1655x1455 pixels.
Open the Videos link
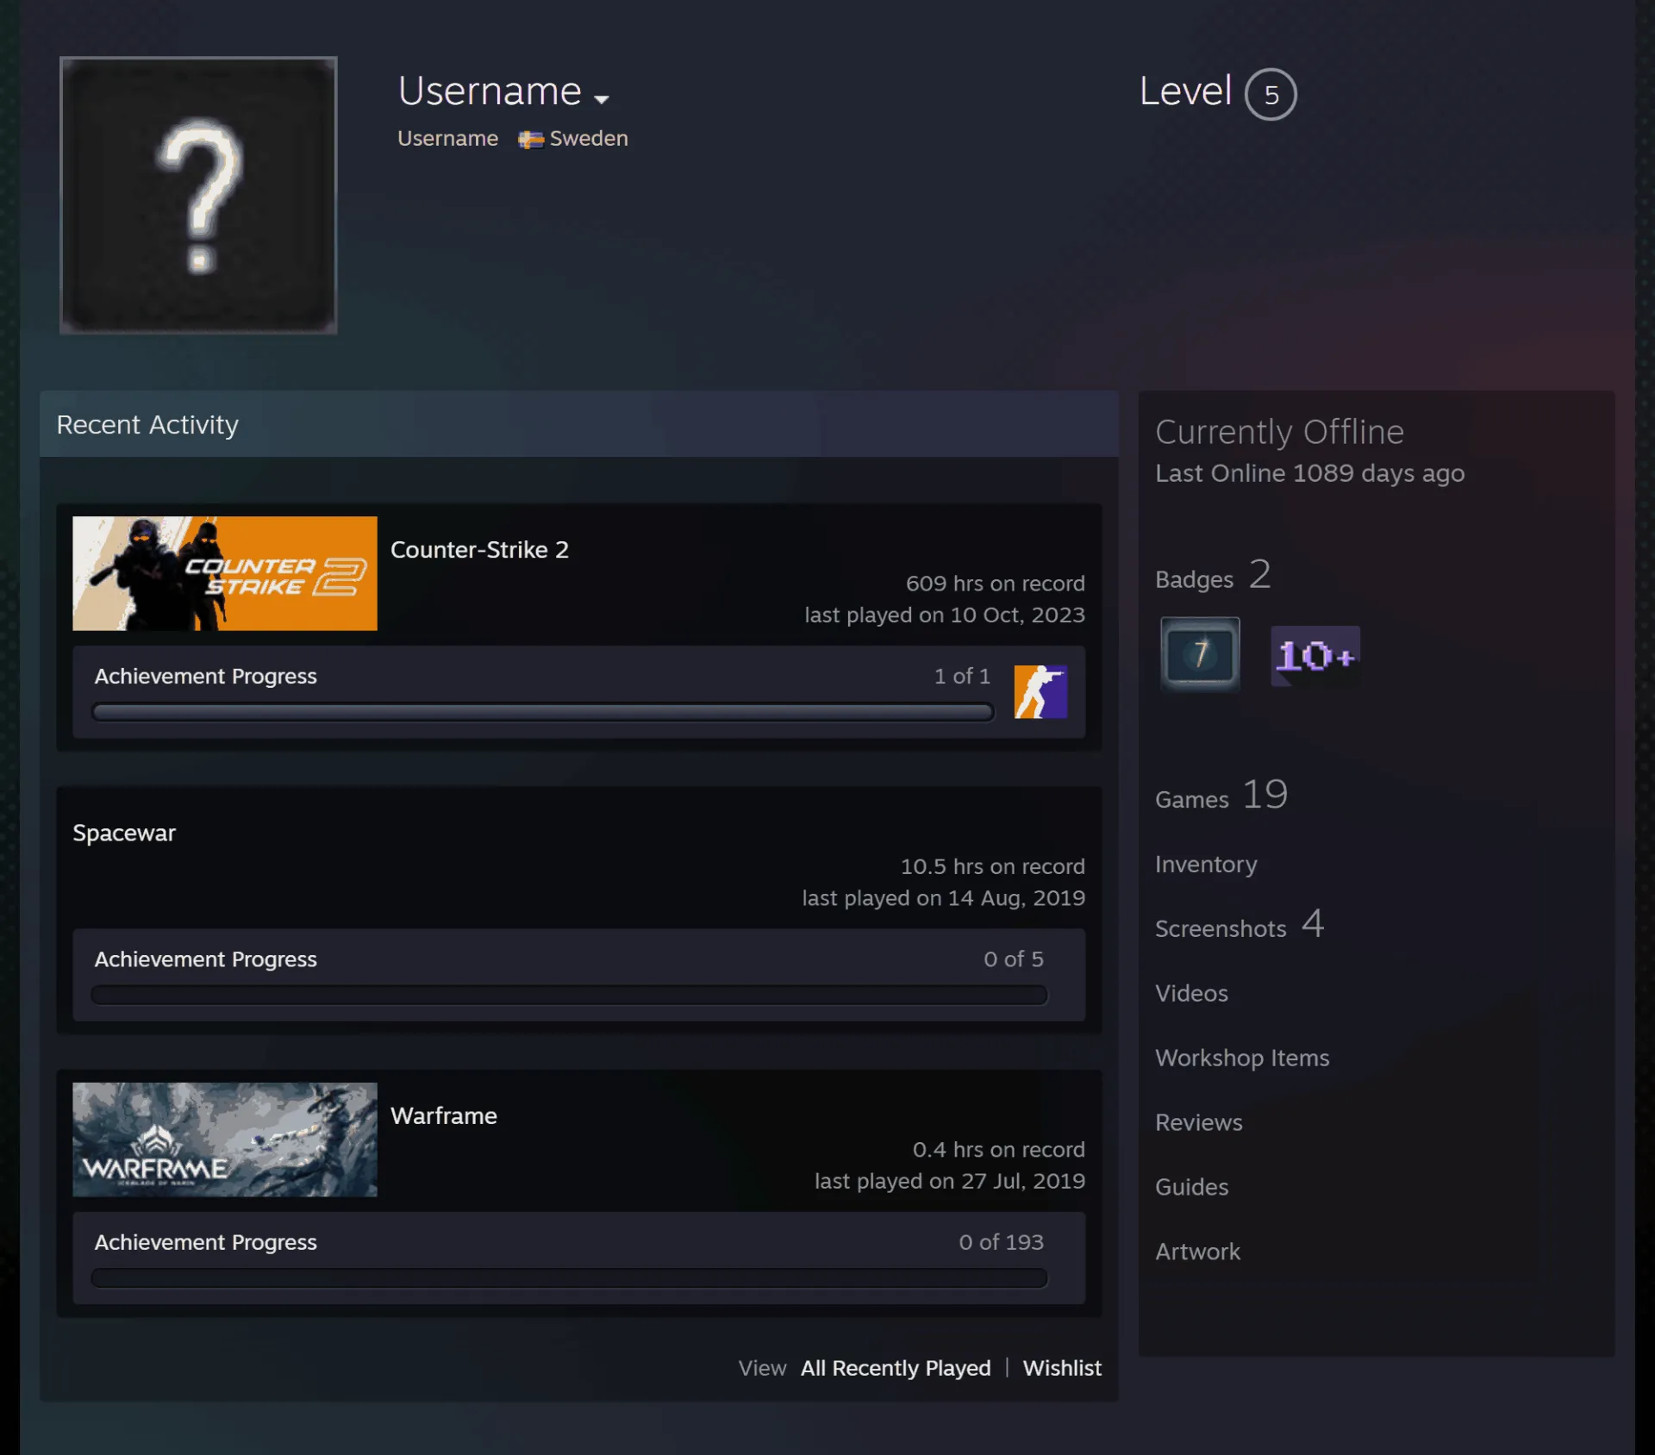(x=1191, y=994)
